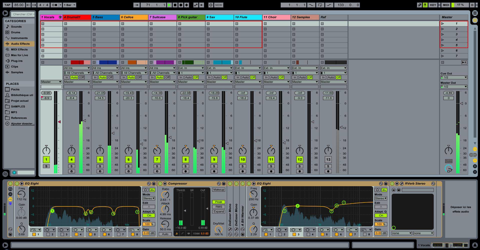The height and width of the screenshot is (250, 480).
Task: Open Plug-ins category in the browser
Action: click(17, 61)
